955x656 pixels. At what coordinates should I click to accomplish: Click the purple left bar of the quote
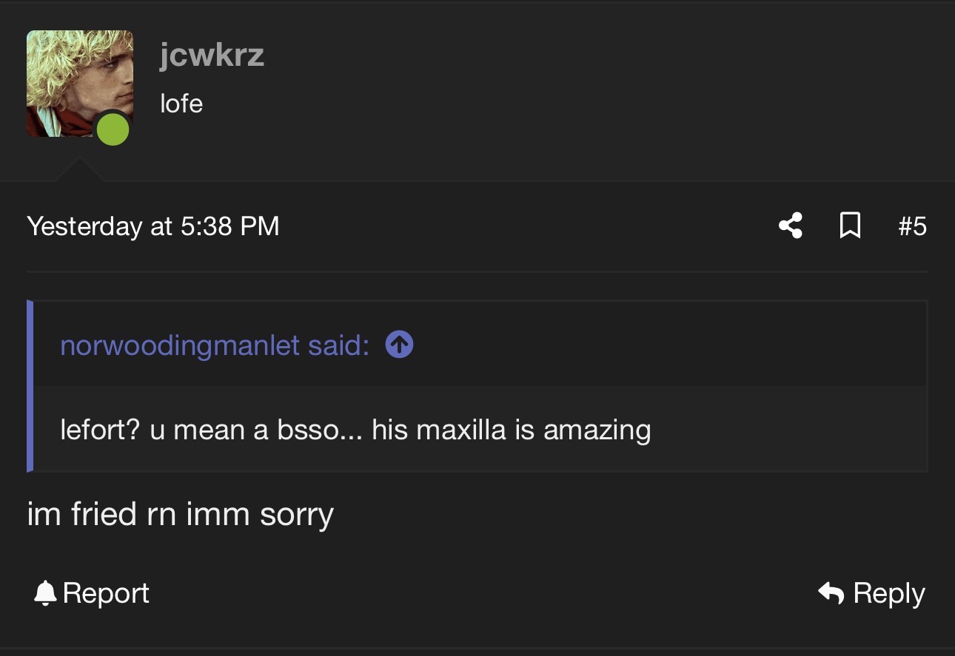click(30, 386)
